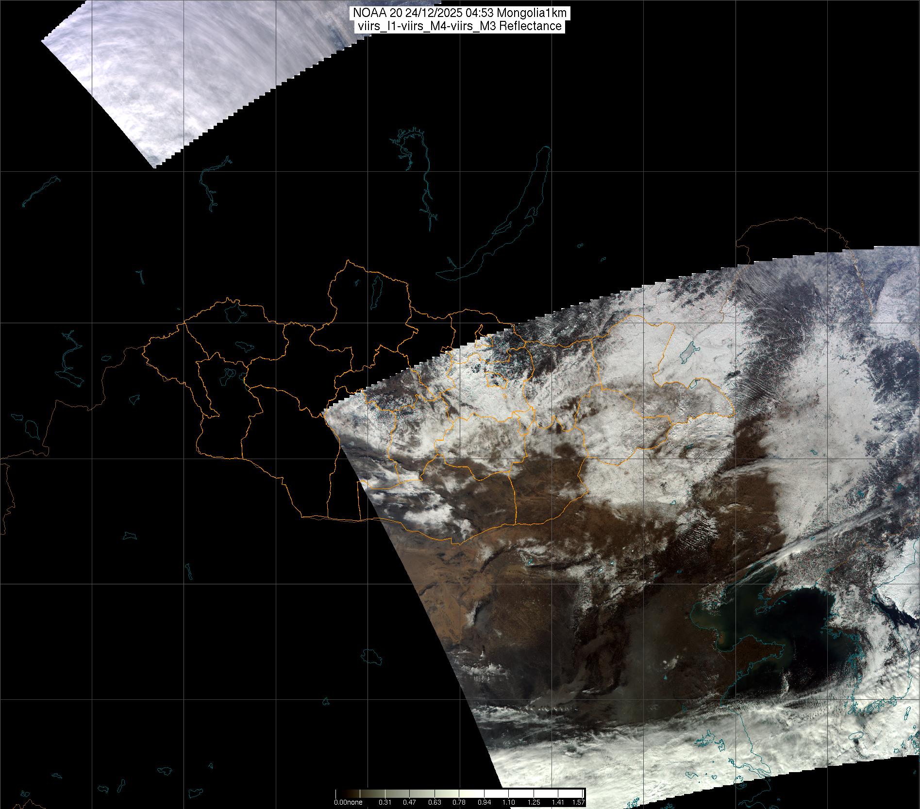920x809 pixels.
Task: Click the 1.25 label on the colorbar
Action: click(x=534, y=802)
